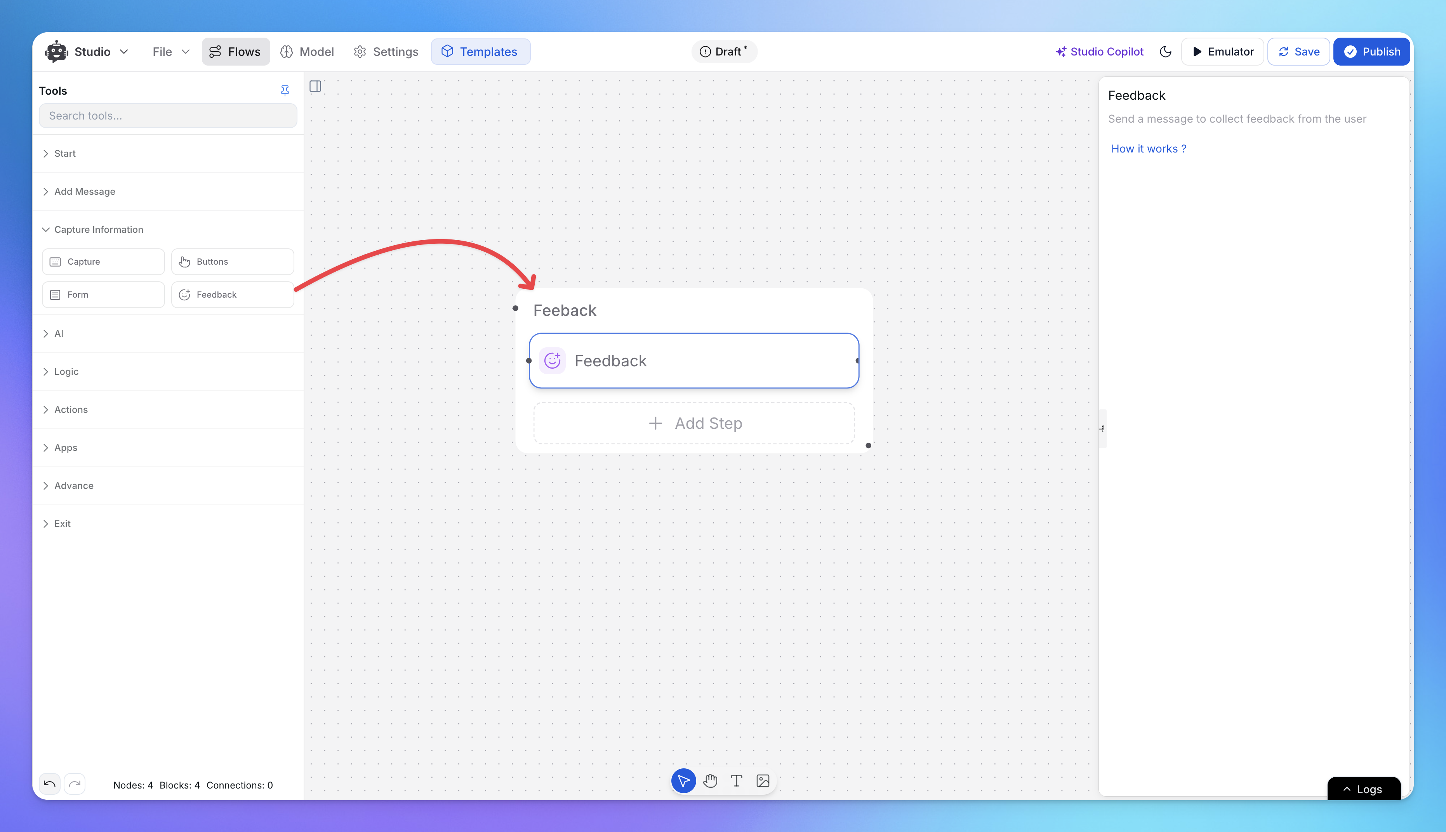Toggle dark mode

(1165, 52)
